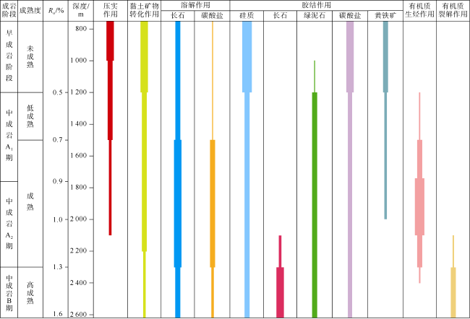Select 碳酸盐 under the 胶结作用 header
Viewport: 470px width, 319px height.
click(350, 16)
